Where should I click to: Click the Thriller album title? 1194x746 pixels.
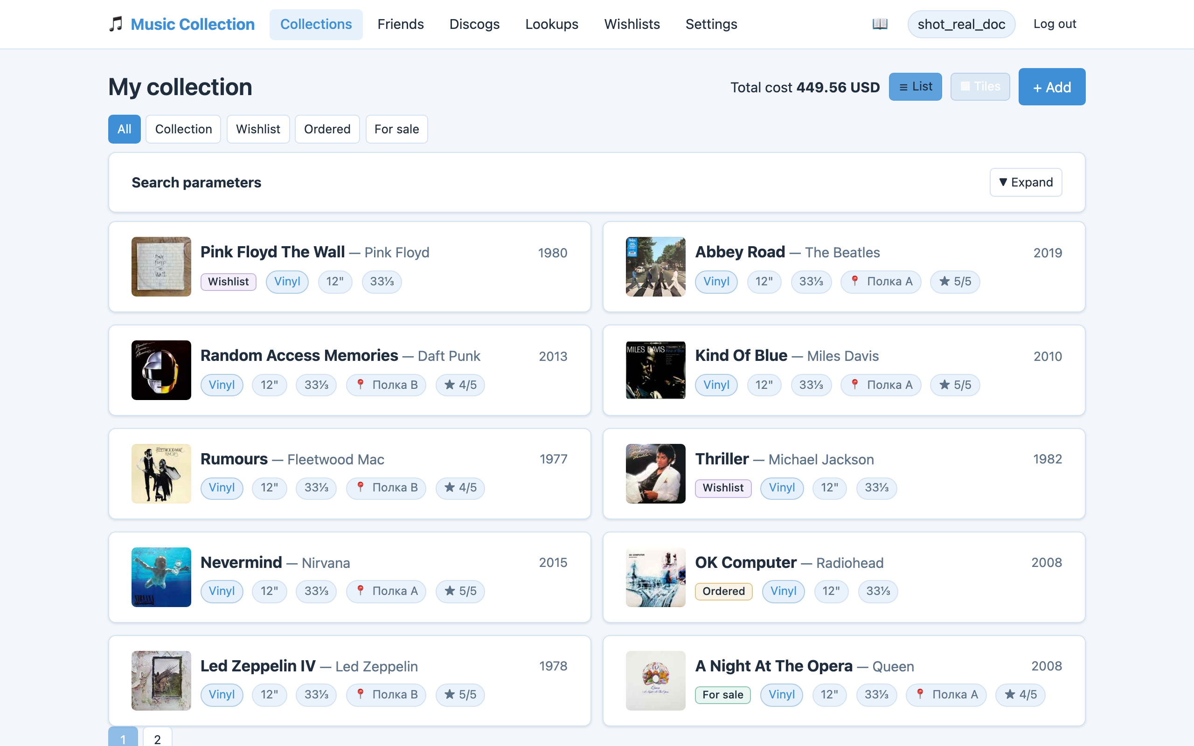pos(722,459)
